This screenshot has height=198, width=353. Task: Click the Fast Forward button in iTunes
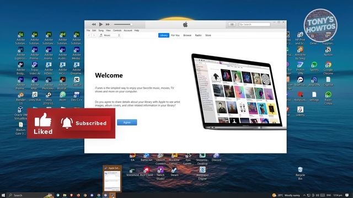tap(108, 24)
